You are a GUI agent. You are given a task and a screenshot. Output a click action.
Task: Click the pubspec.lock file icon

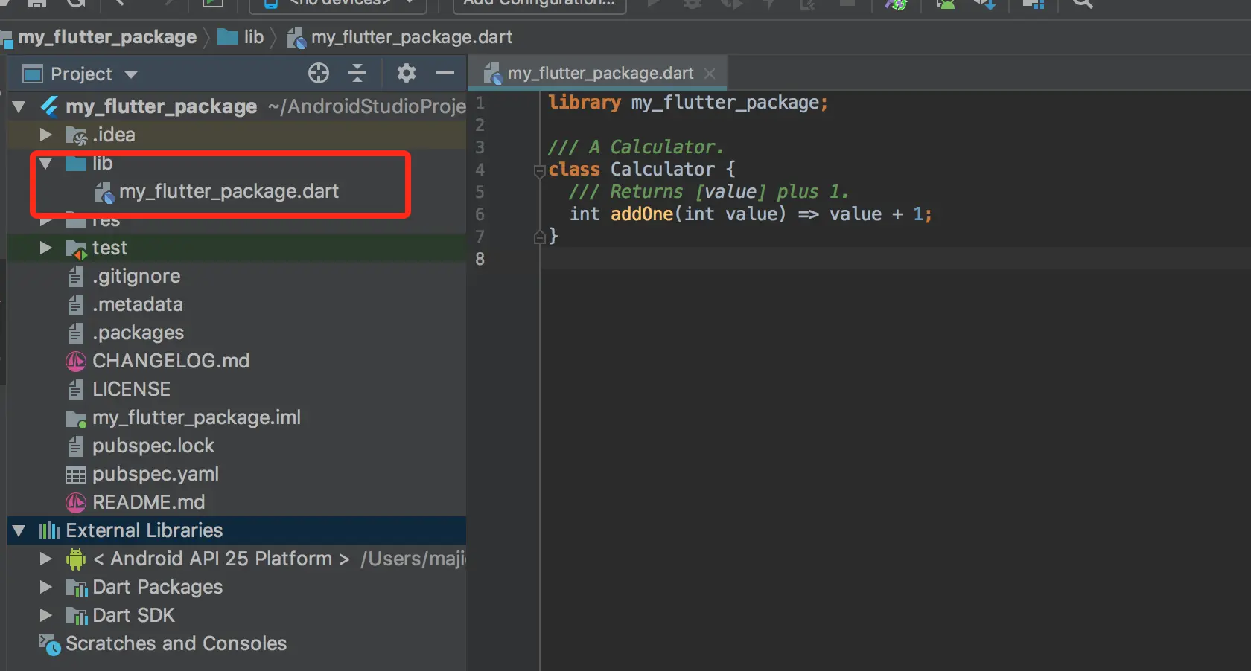(76, 446)
